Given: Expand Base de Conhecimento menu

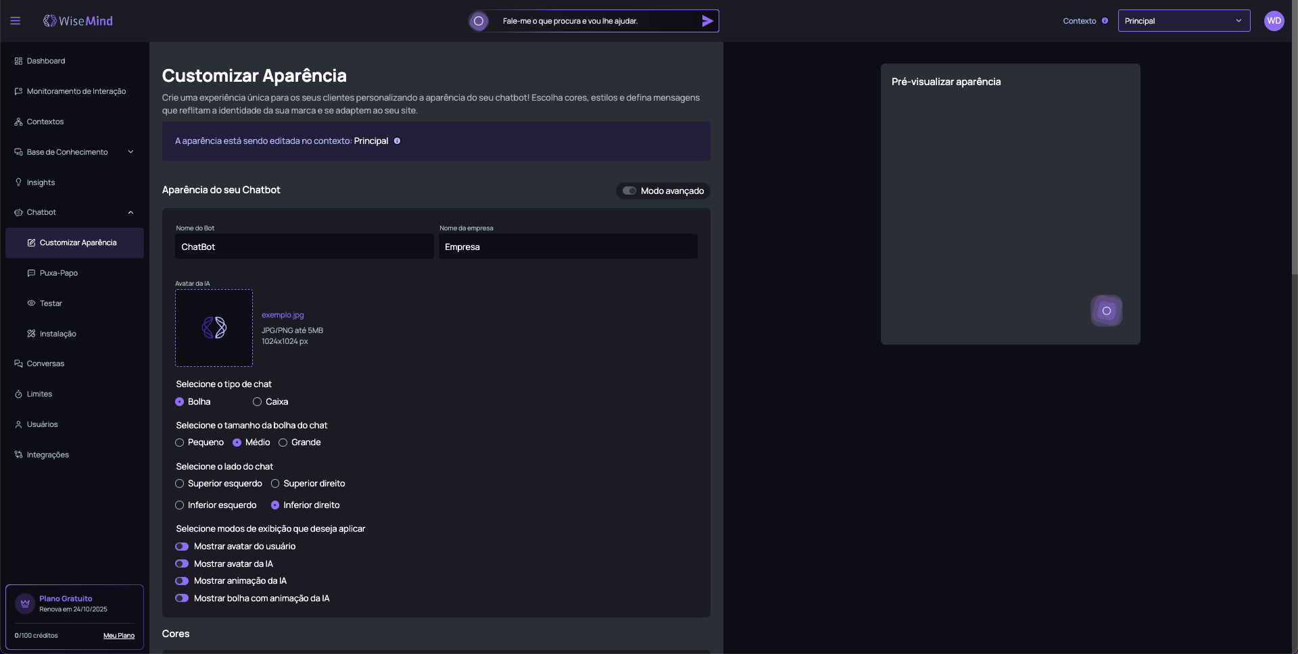Looking at the screenshot, I should coord(130,152).
